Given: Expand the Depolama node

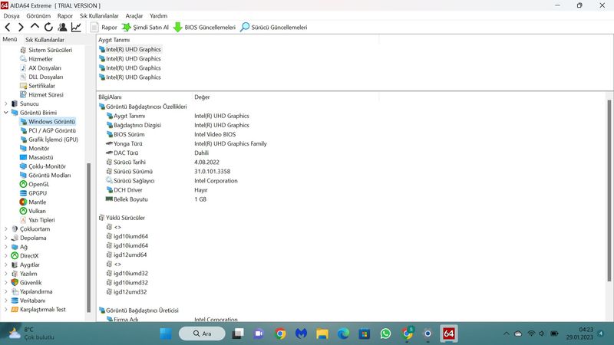Looking at the screenshot, I should 6,238.
